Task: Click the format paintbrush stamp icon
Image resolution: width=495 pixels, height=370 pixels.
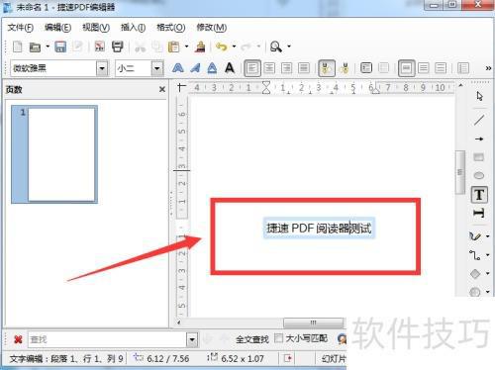Action: pos(200,46)
